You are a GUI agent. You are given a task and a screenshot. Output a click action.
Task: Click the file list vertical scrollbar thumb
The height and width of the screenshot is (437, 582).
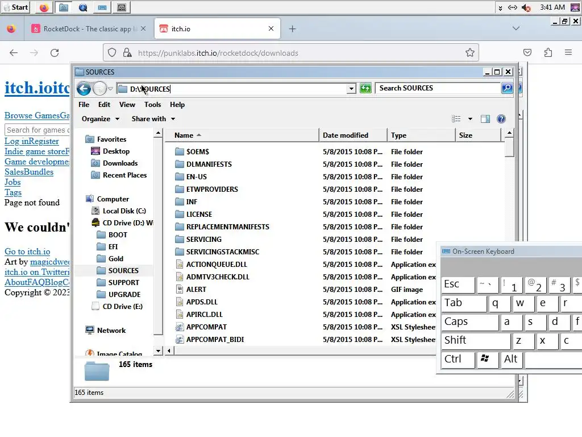(509, 147)
